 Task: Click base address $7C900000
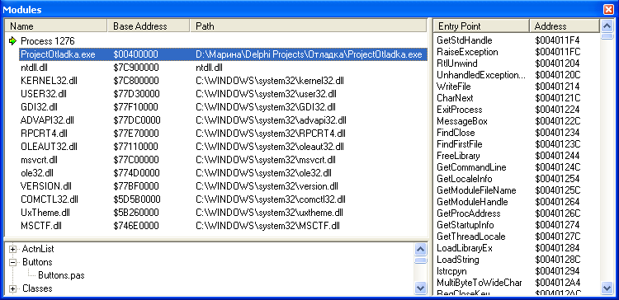coord(136,68)
